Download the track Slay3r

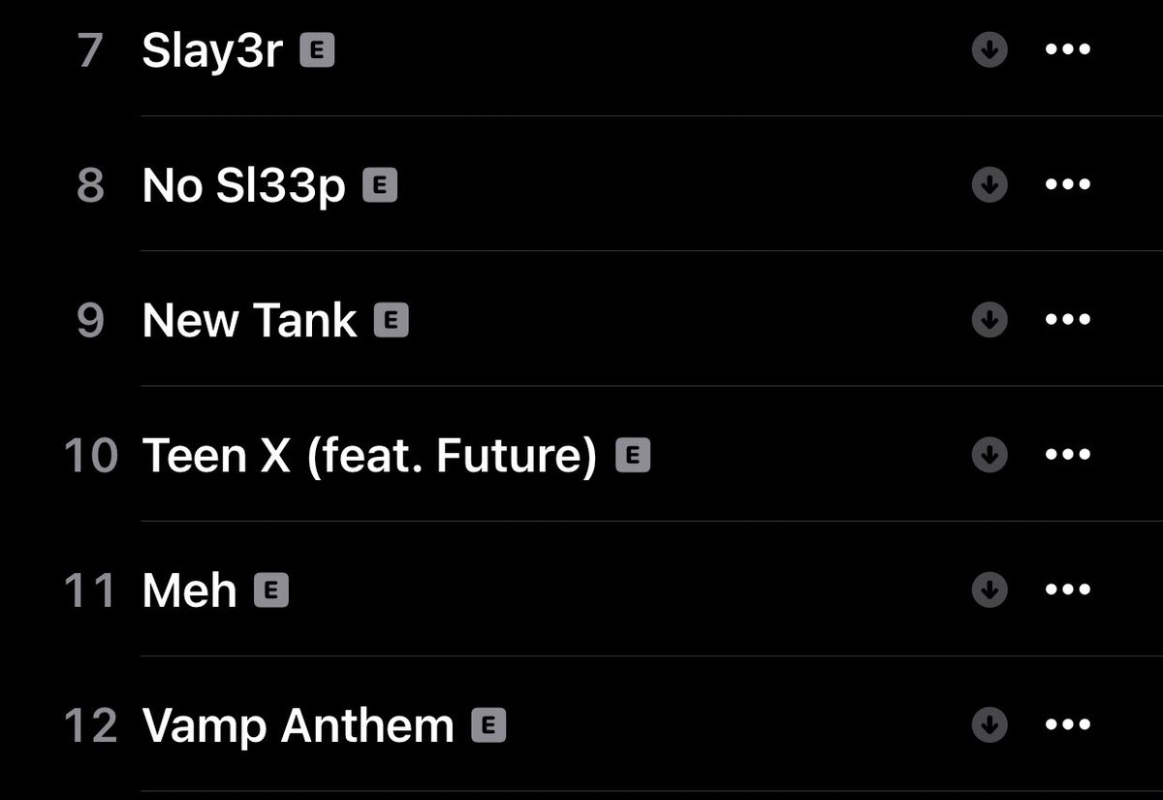[989, 50]
